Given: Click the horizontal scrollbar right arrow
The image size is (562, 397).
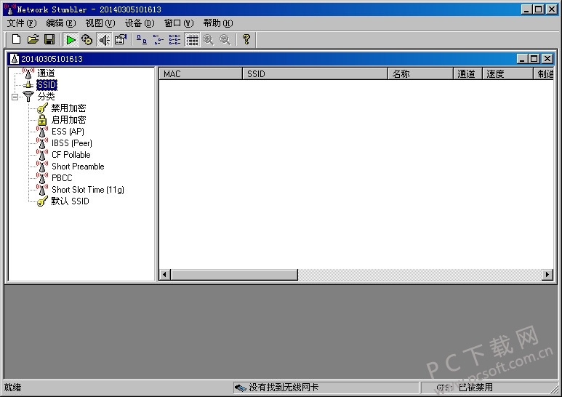Looking at the screenshot, I should (547, 275).
